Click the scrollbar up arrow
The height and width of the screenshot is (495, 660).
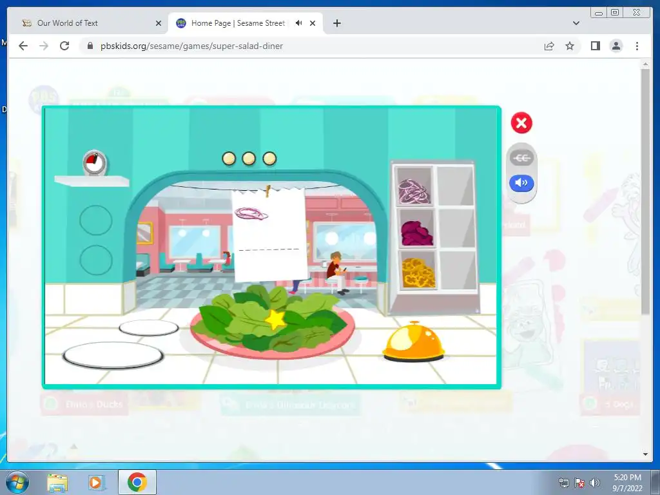click(645, 64)
